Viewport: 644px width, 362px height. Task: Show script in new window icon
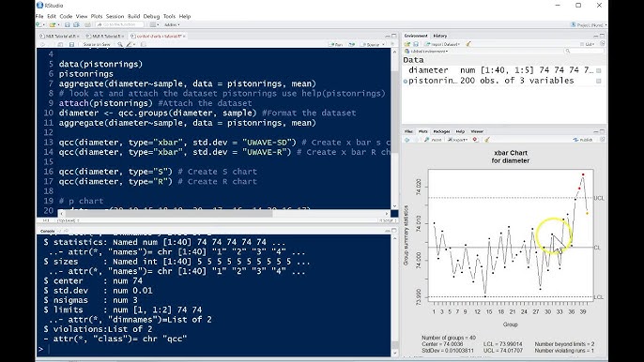point(60,44)
